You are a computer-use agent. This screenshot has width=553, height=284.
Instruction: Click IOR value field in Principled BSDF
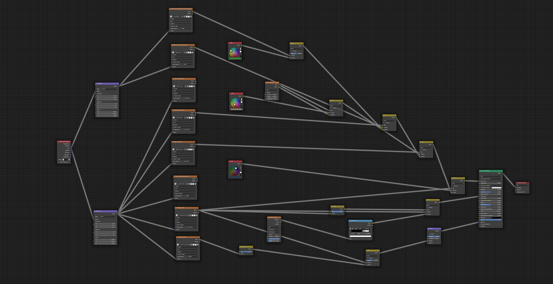[491, 211]
